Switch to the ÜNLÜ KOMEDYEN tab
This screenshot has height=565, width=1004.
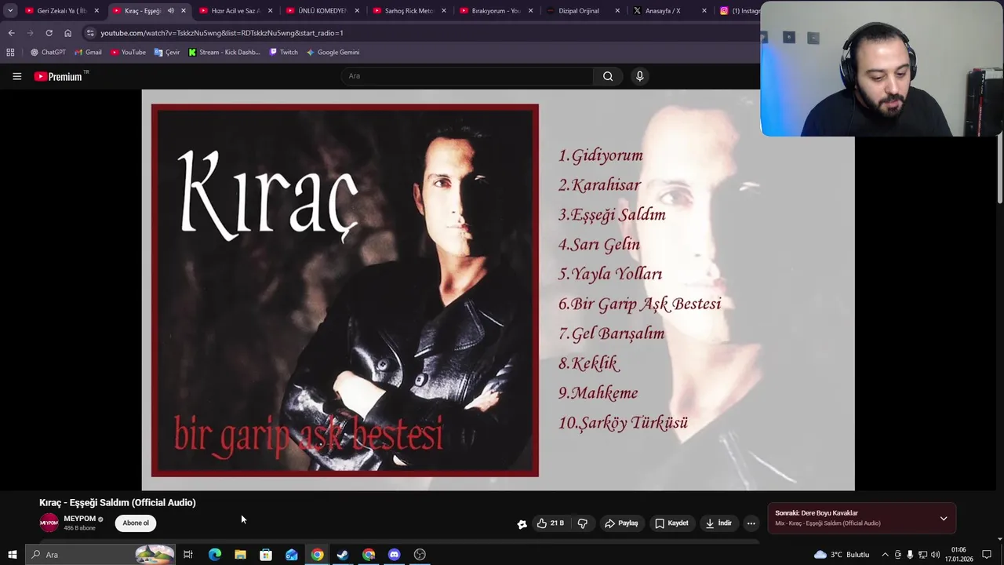pyautogui.click(x=322, y=11)
